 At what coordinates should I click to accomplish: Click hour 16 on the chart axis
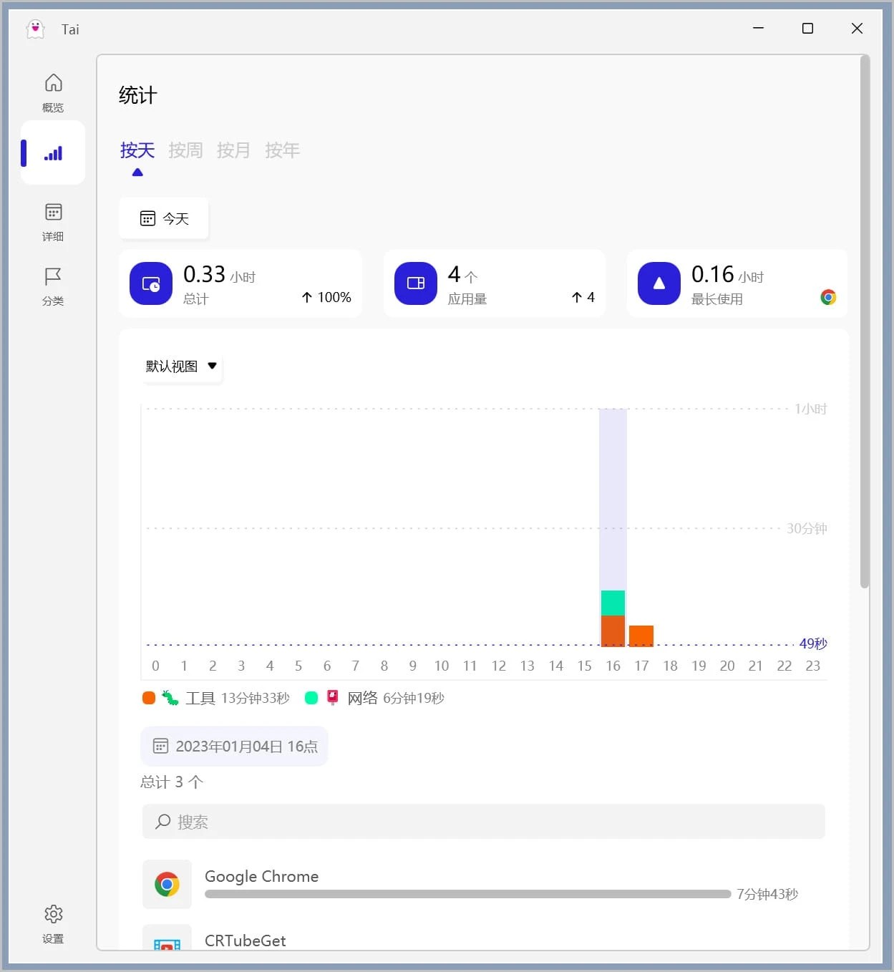click(613, 666)
